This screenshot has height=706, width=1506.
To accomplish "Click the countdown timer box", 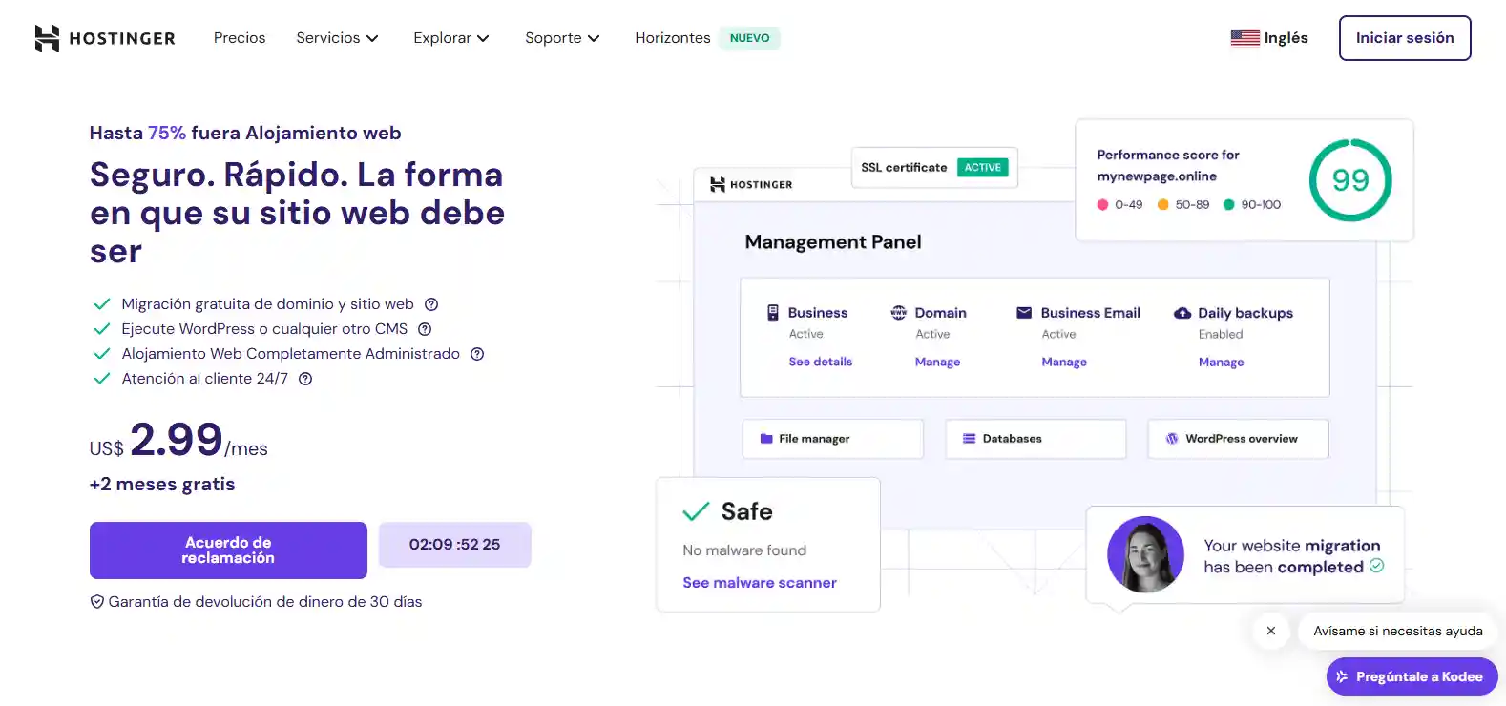I will pos(454,545).
